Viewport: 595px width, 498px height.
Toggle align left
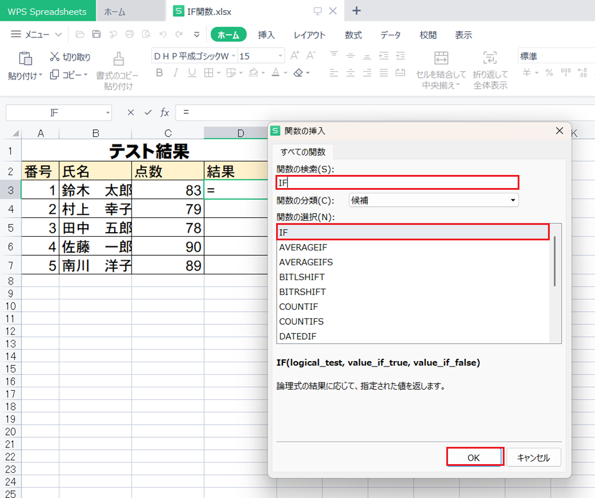(334, 73)
